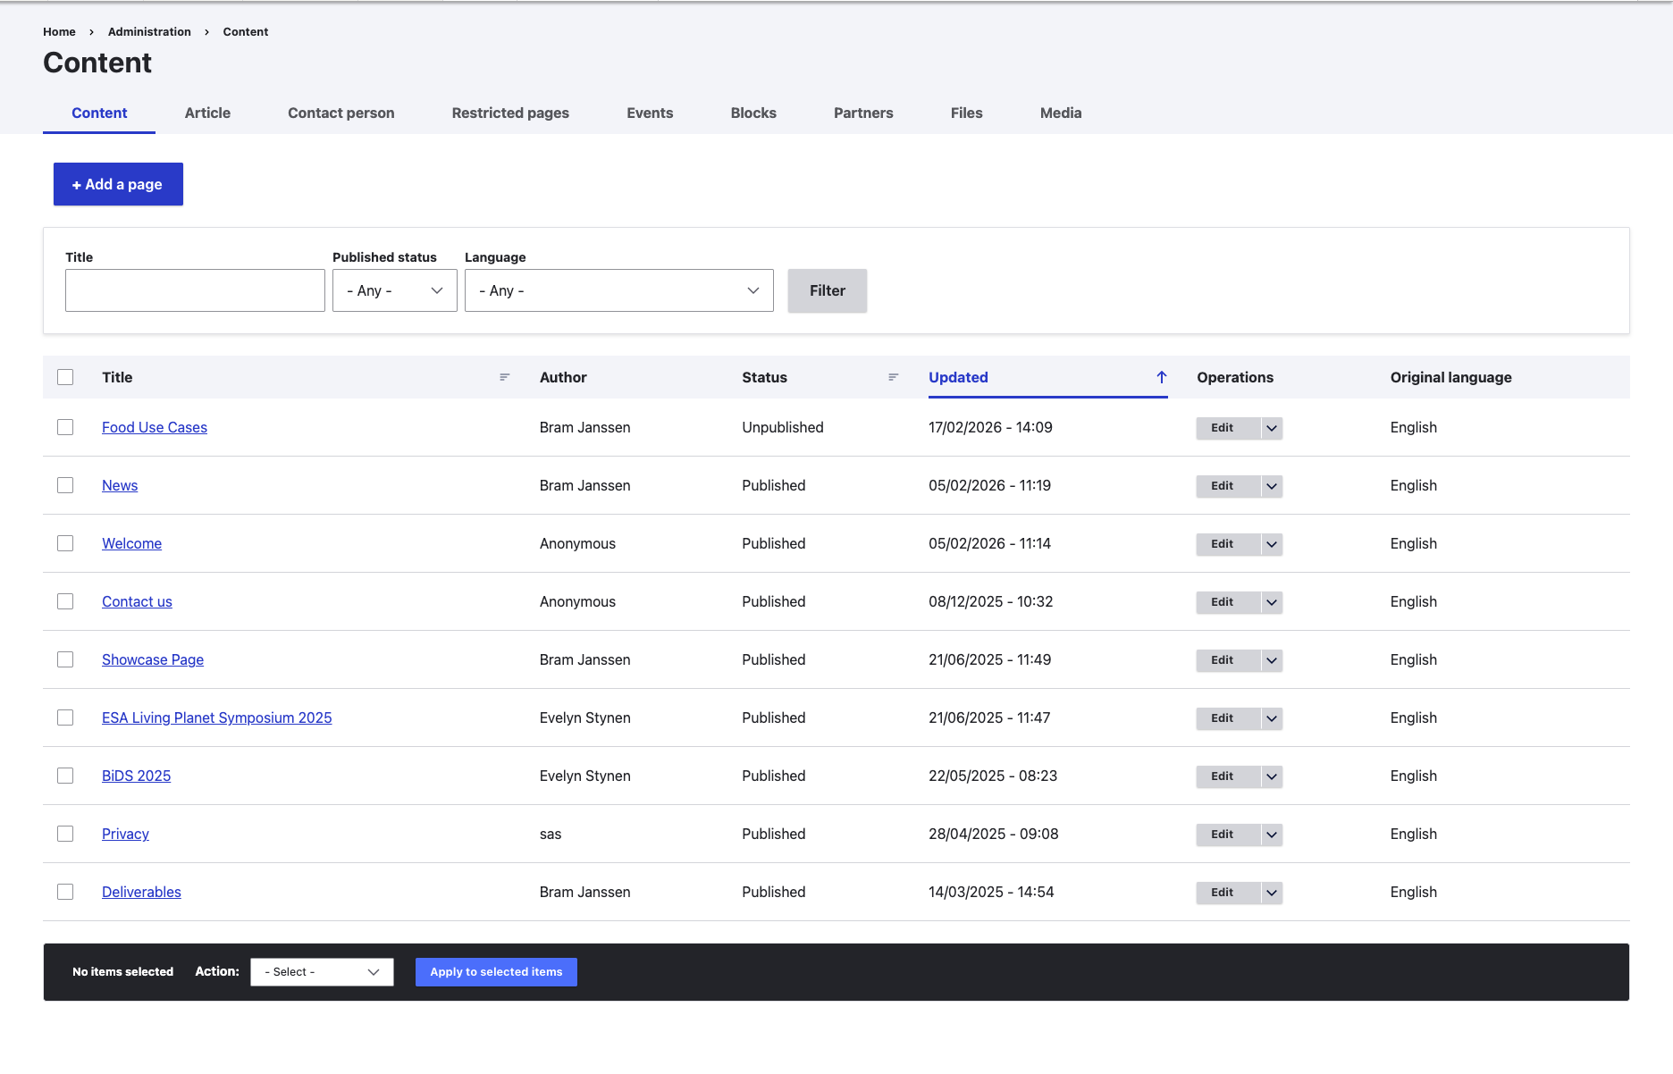Click the Filter button

point(828,290)
